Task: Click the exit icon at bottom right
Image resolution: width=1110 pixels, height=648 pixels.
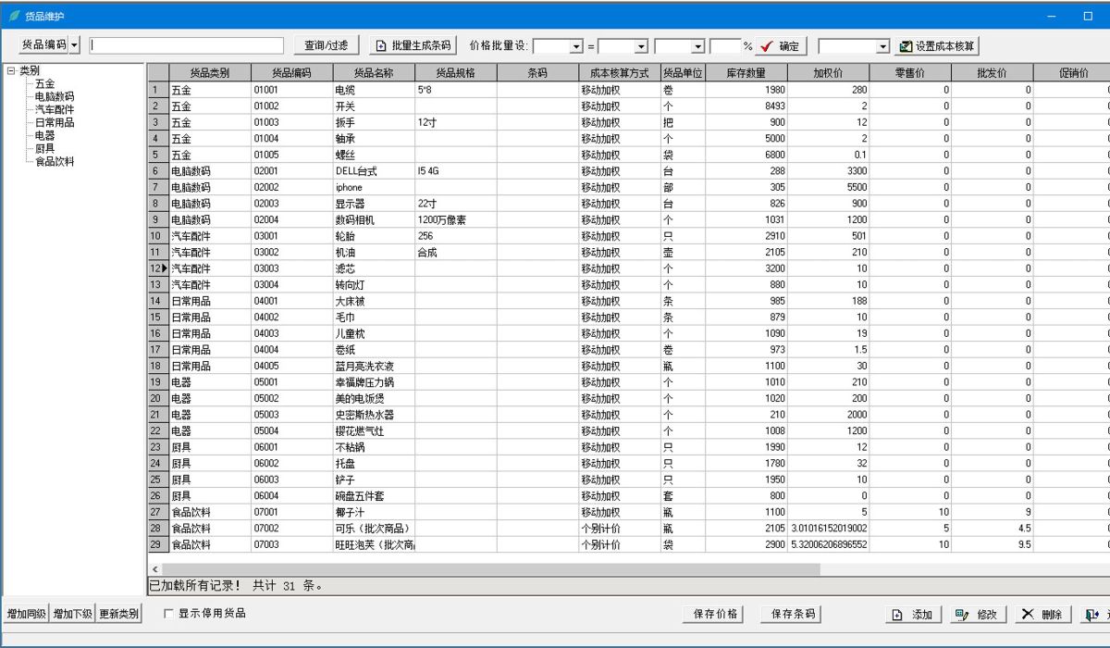Action: pos(1094,615)
